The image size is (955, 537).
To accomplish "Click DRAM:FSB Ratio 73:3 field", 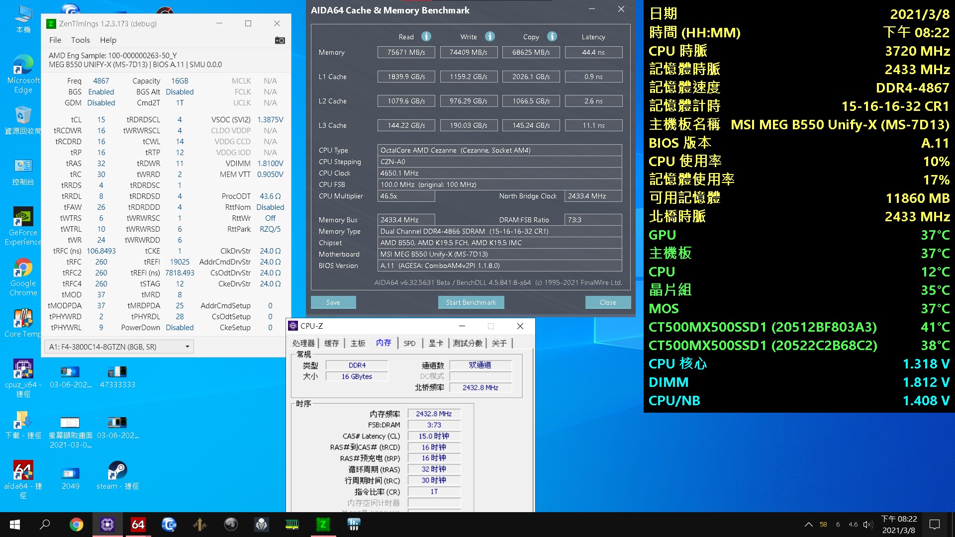I will 593,220.
